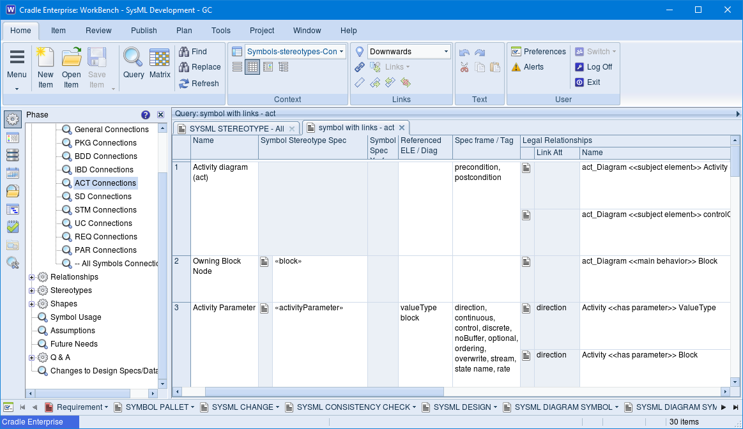Close the SYSML STEREOTYPE - All tab
This screenshot has height=429, width=743.
(292, 129)
